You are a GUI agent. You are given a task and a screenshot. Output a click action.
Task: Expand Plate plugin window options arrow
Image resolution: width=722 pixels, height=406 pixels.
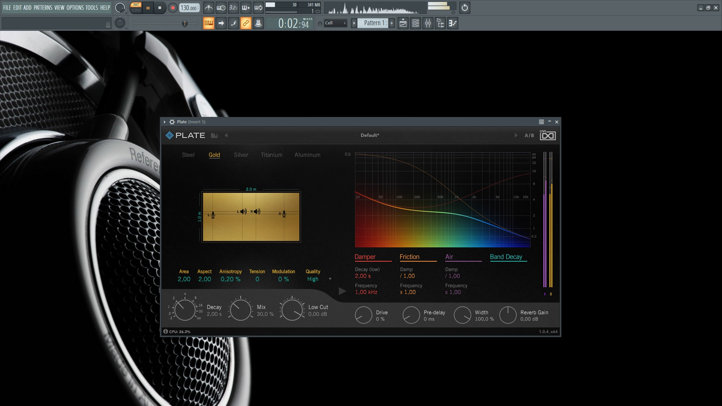point(165,122)
